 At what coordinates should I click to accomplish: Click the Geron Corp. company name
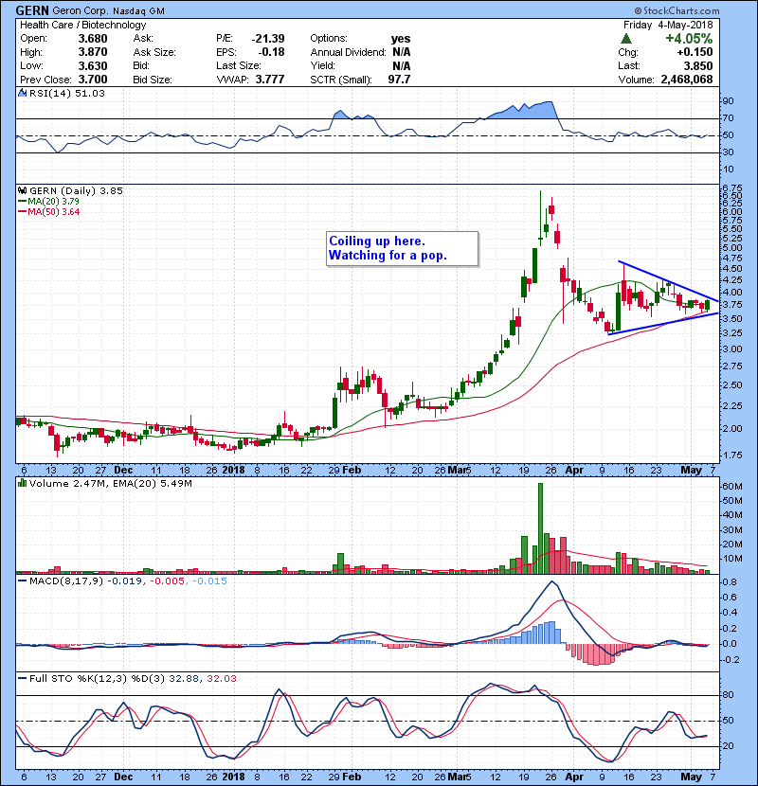click(x=81, y=10)
